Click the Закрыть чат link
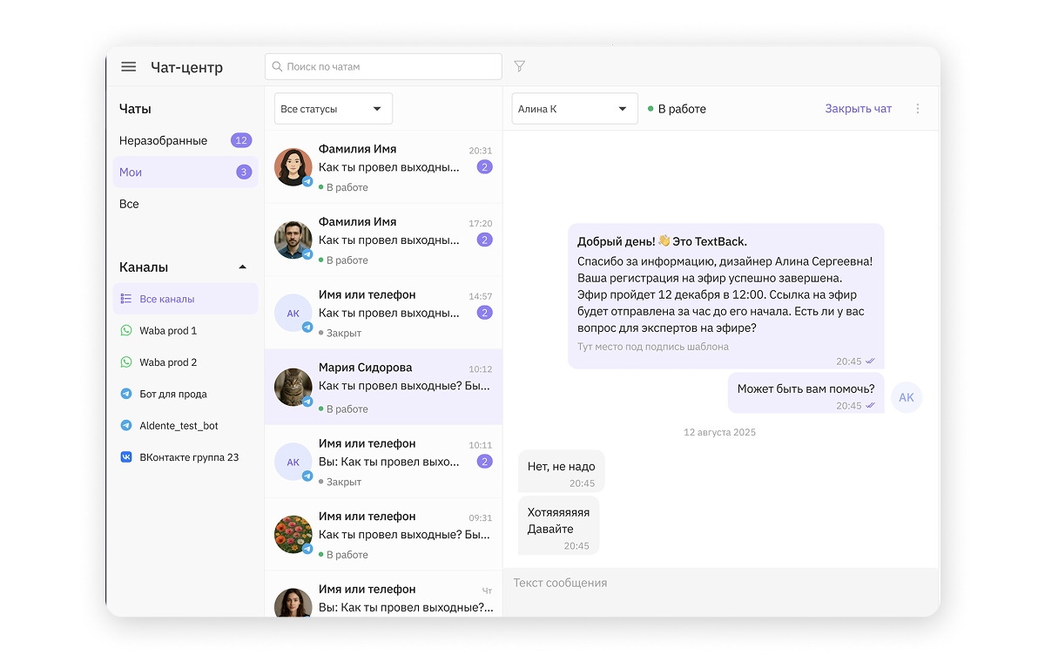This screenshot has width=1045, height=662. point(858,109)
